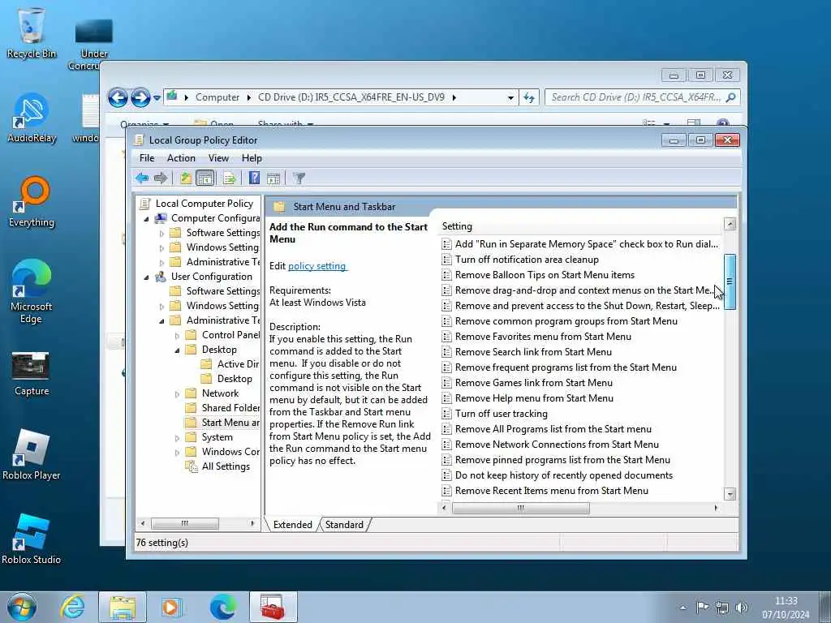The height and width of the screenshot is (623, 831).
Task: Click the settings list scroll down arrow
Action: 730,494
